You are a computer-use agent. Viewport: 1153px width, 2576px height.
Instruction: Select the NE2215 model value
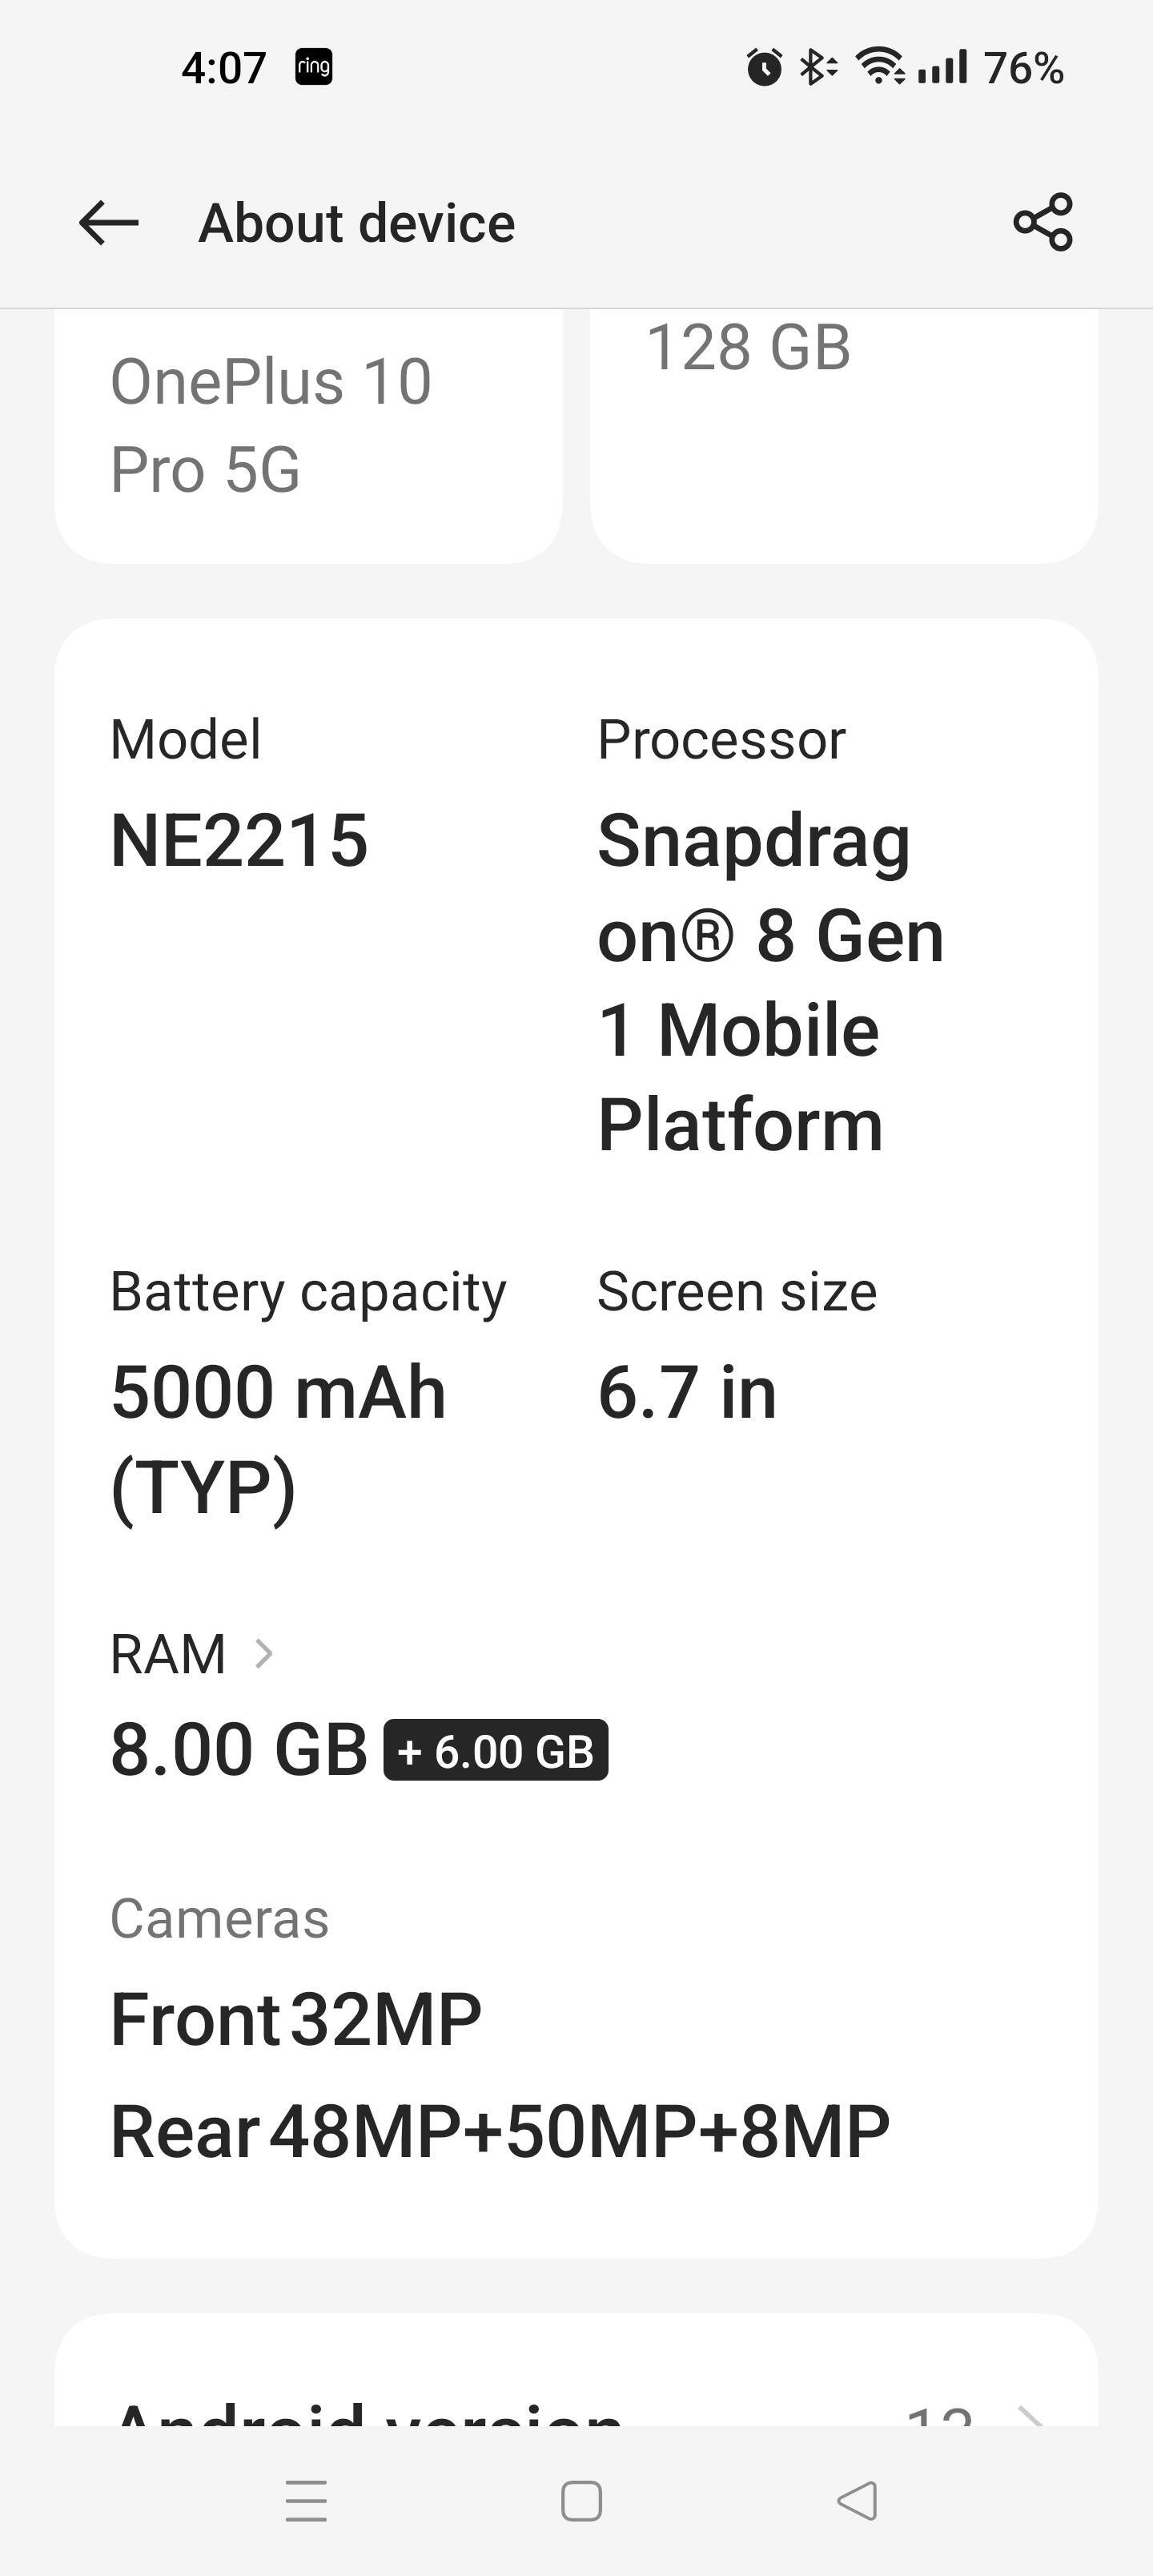[239, 840]
